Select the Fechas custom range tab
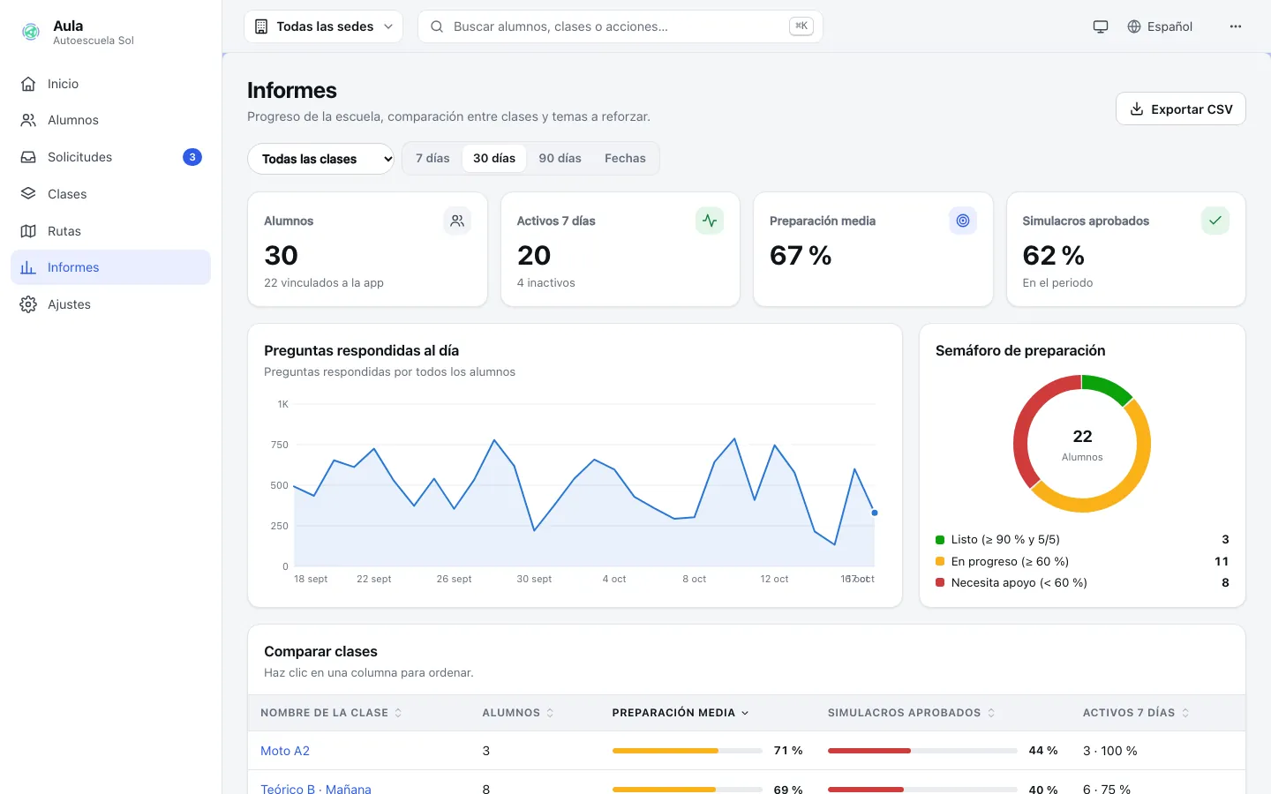This screenshot has height=794, width=1271. 625,159
